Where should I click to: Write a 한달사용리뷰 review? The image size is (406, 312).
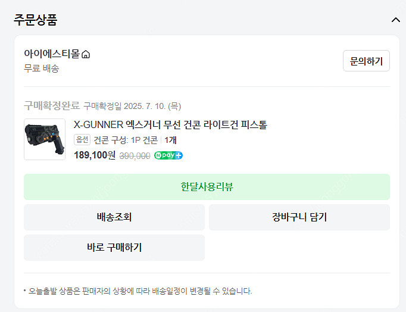tap(207, 187)
